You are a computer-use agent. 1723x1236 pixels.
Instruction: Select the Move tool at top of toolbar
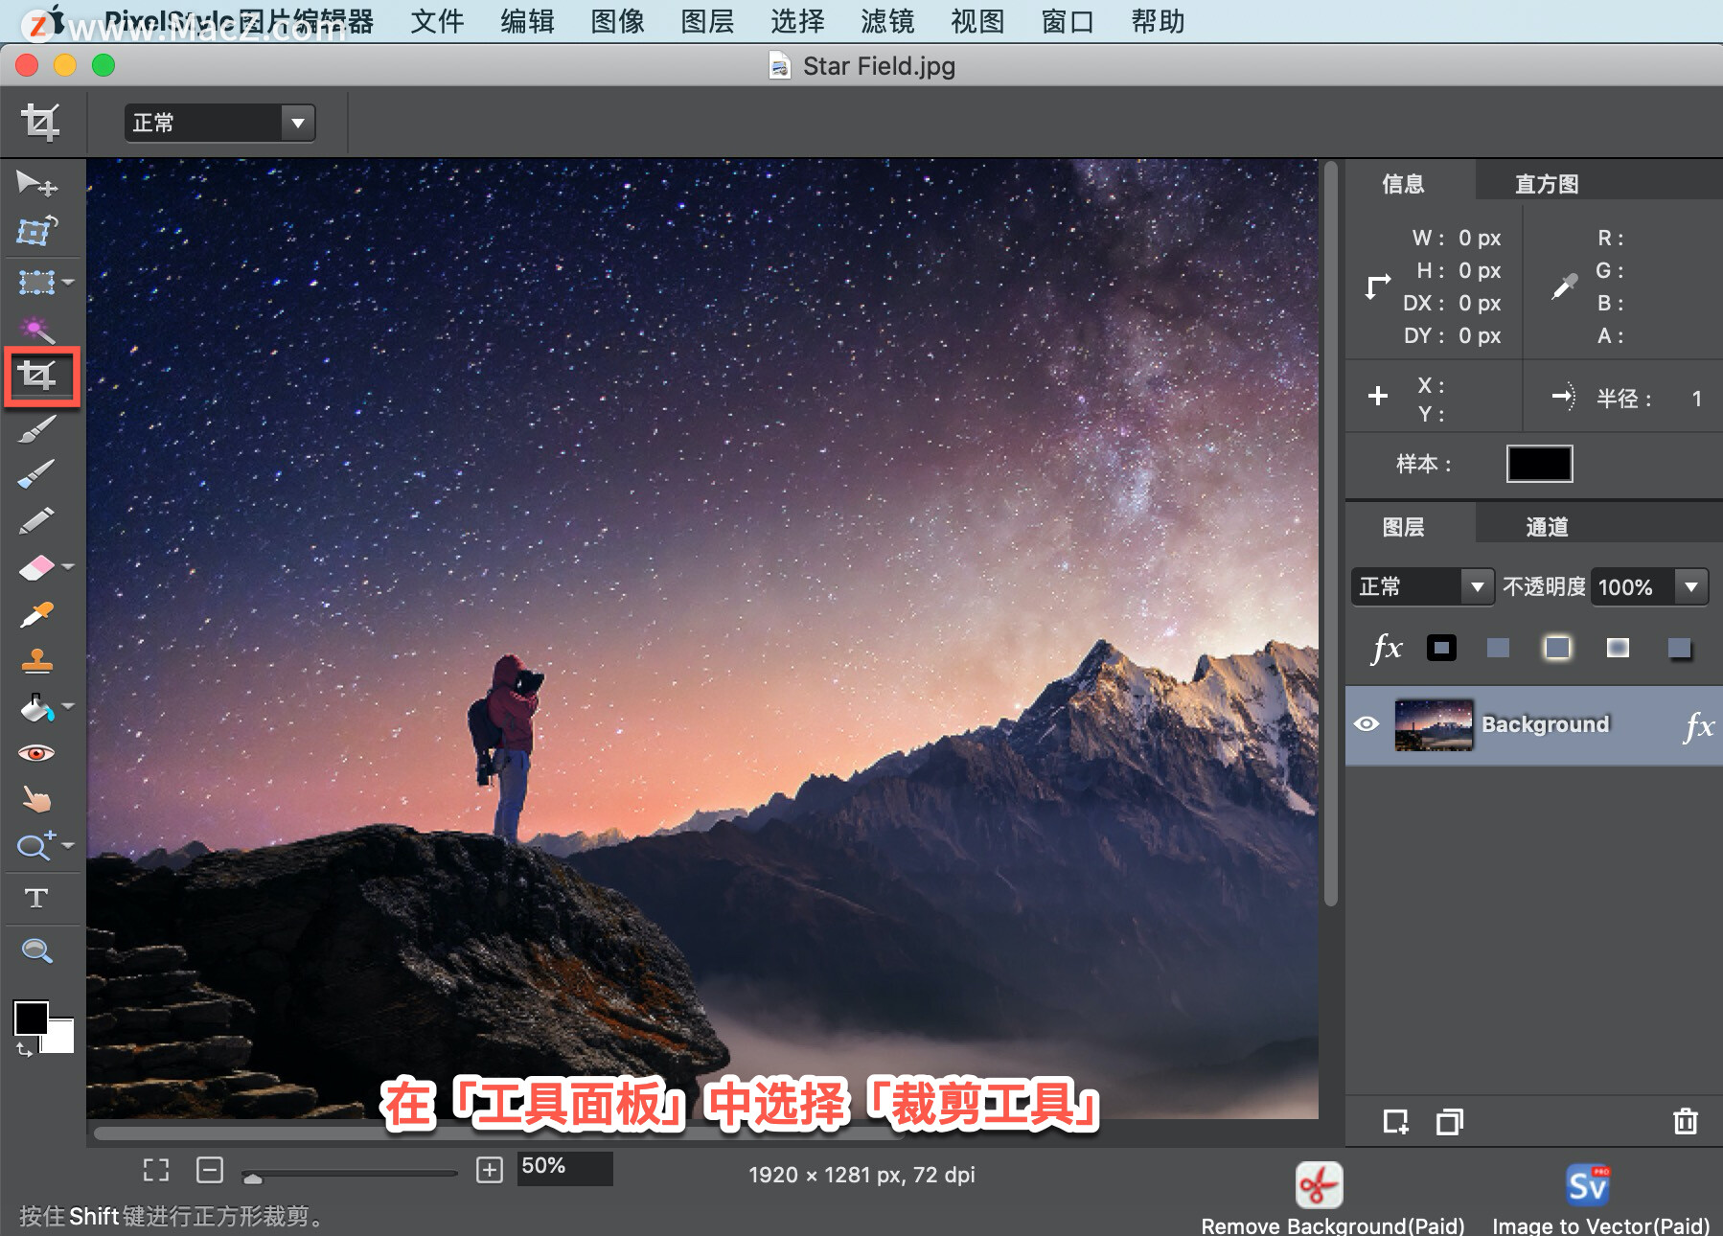click(x=36, y=185)
